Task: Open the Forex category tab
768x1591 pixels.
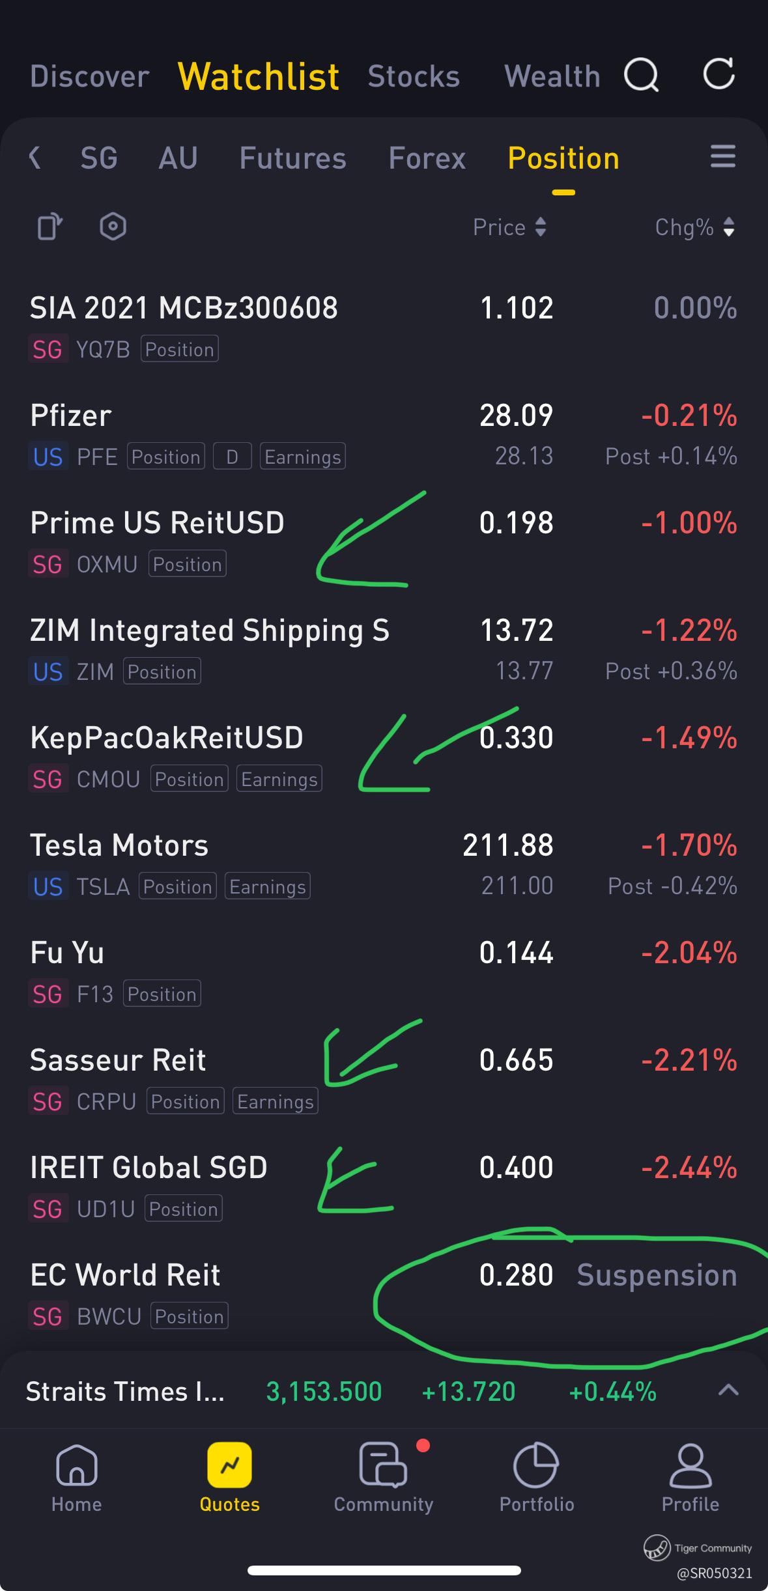Action: click(x=427, y=158)
